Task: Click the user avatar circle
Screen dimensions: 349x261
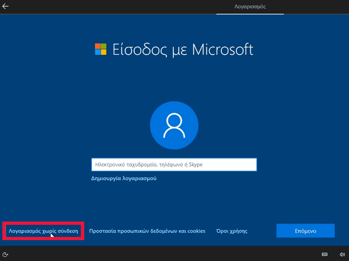Action: pos(174,125)
